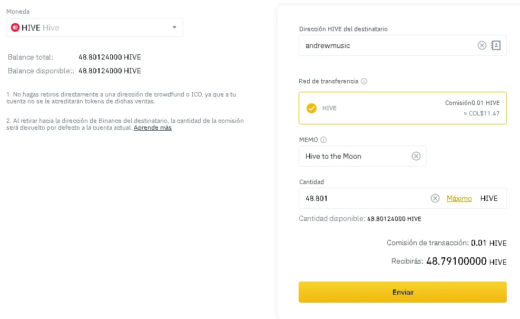Click the Balance total HIVE amount
520x319 pixels.
(x=110, y=57)
